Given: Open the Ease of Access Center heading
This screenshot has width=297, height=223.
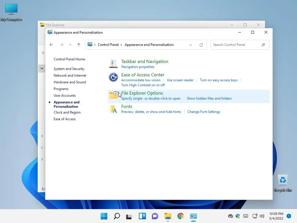Looking at the screenshot, I should pos(143,75).
